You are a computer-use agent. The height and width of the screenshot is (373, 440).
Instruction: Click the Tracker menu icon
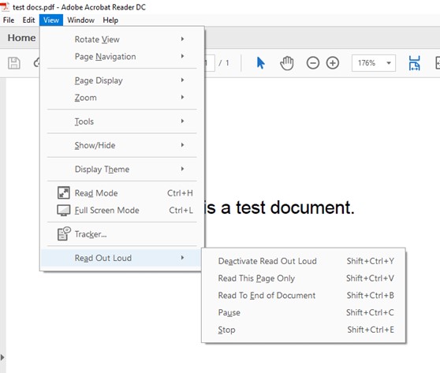[64, 233]
